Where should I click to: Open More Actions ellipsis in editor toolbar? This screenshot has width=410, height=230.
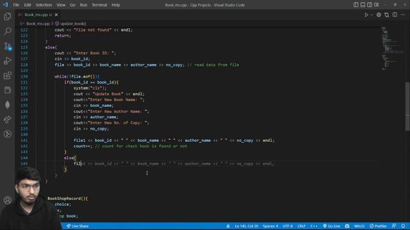pos(403,15)
